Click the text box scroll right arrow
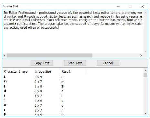 click(141, 55)
